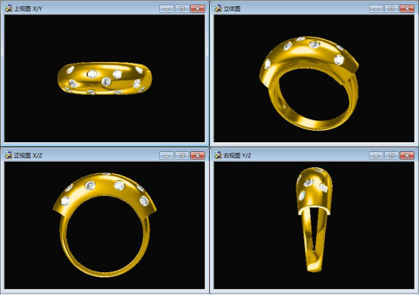The height and width of the screenshot is (295, 419).
Task: Close the 右视图 Y/Z window
Action: click(407, 155)
